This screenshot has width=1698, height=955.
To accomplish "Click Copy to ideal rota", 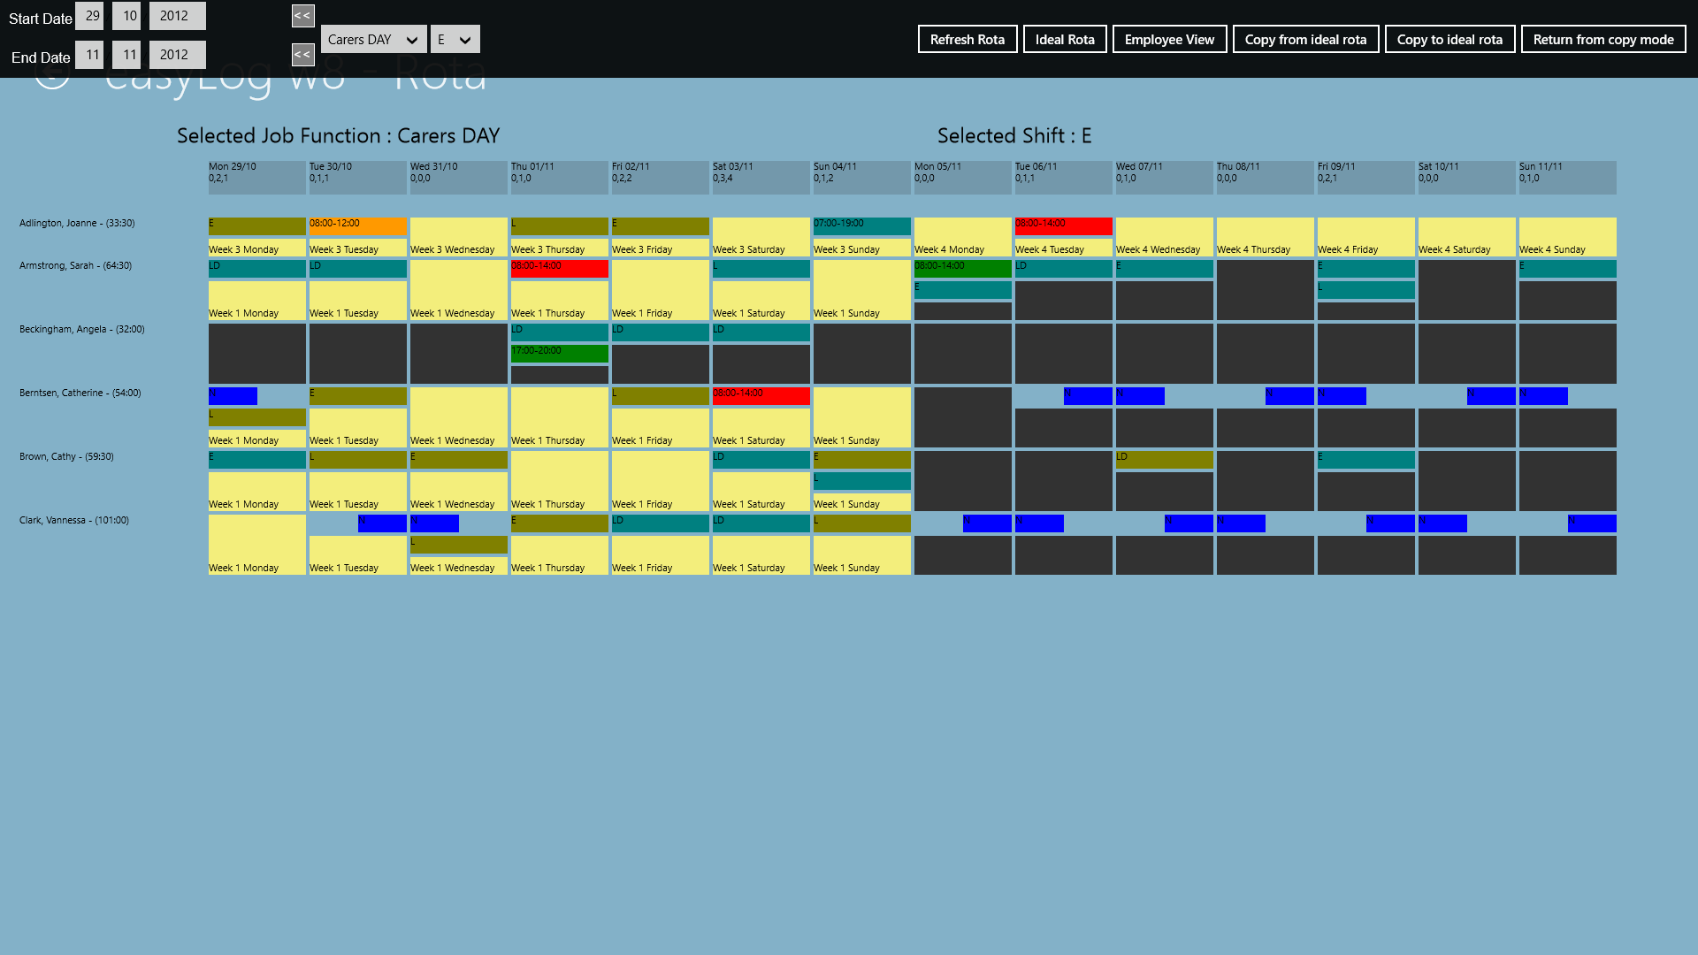I will click(1449, 39).
